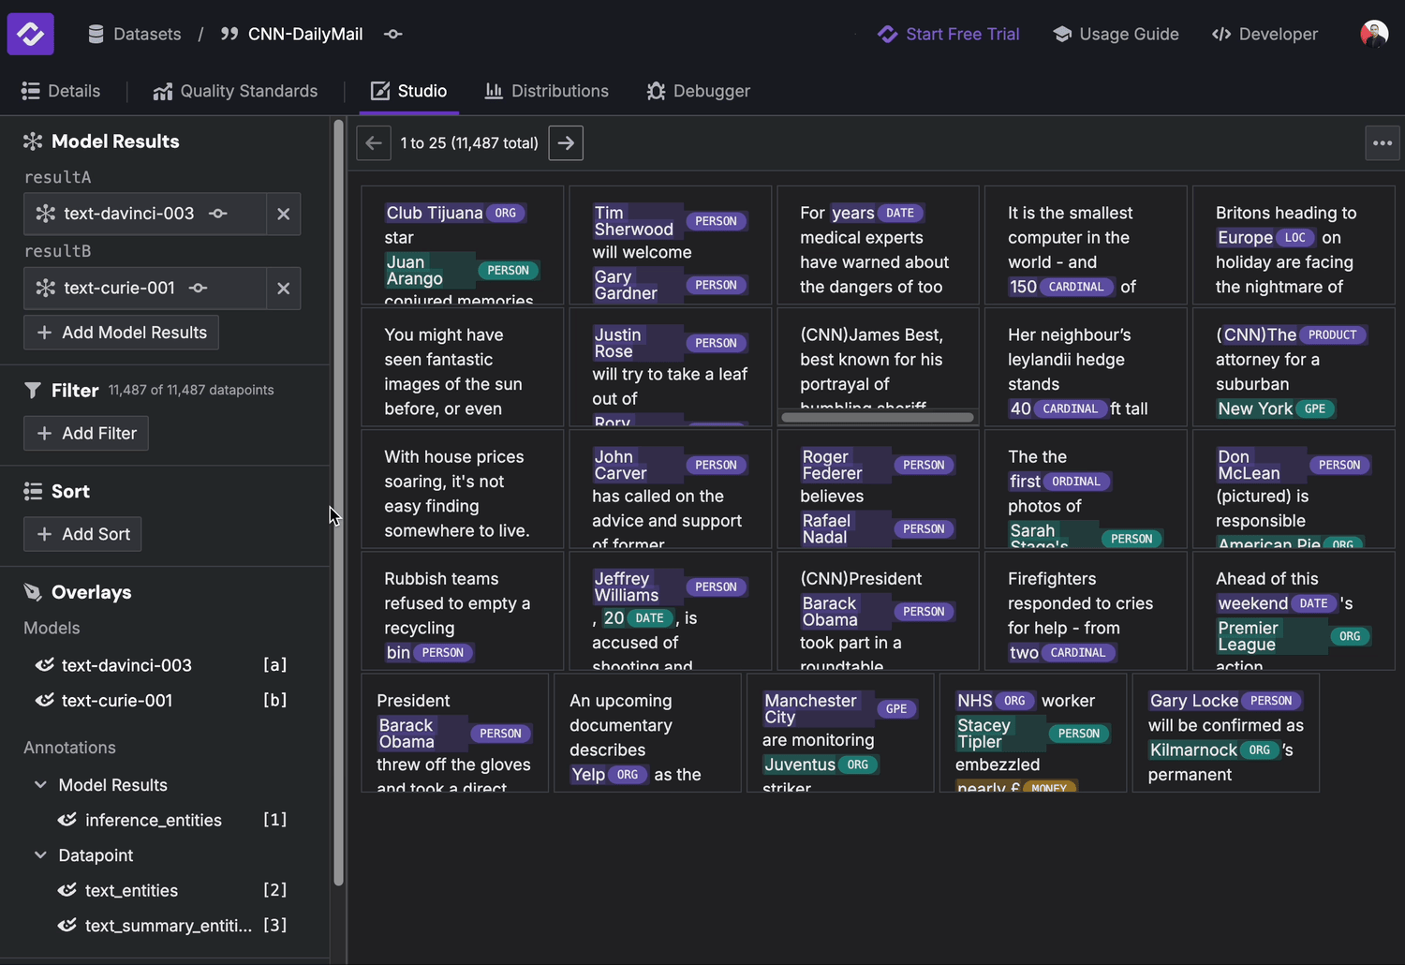
Task: Click the Add Model Results button
Action: (x=120, y=333)
